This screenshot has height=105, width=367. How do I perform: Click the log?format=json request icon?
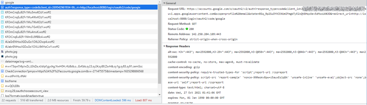click(x=2, y=96)
